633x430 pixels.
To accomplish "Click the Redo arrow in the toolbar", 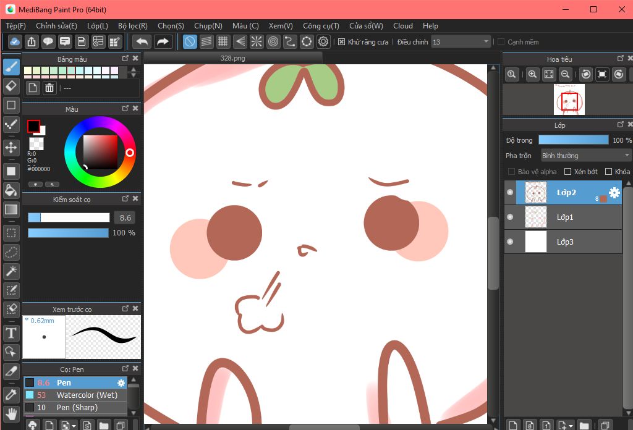I will [x=163, y=41].
